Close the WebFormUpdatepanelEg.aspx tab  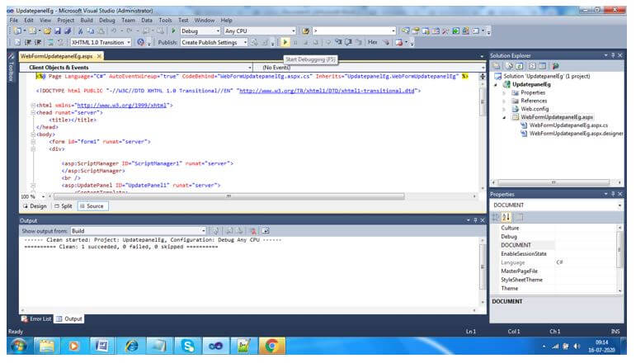coord(99,56)
